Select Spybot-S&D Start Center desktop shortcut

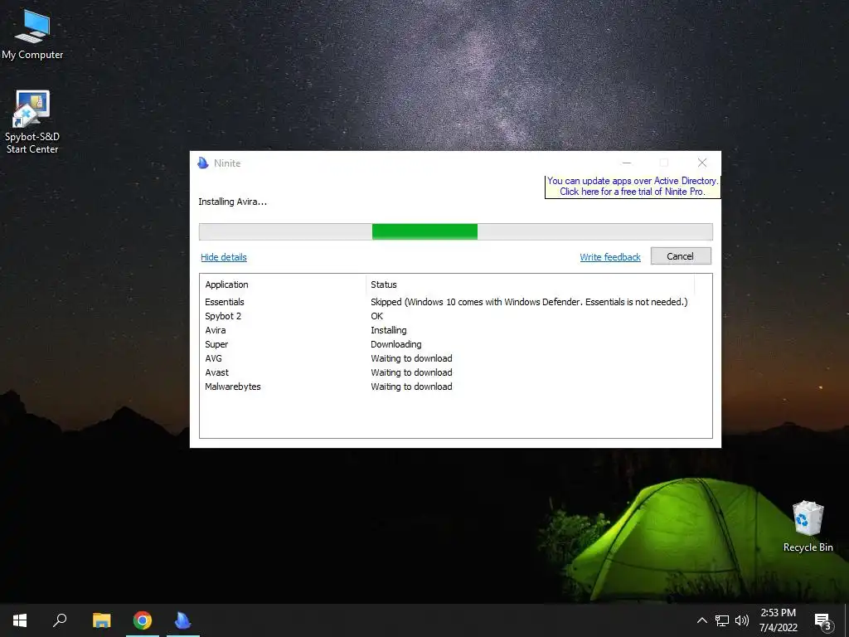click(32, 122)
